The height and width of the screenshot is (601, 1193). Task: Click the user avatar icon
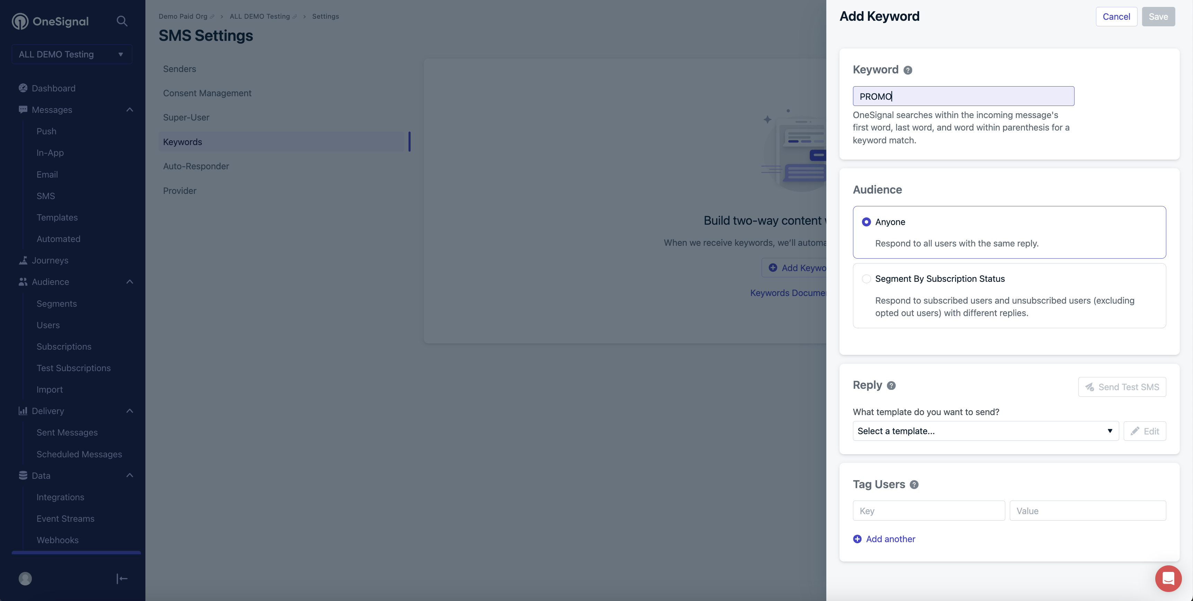[25, 579]
